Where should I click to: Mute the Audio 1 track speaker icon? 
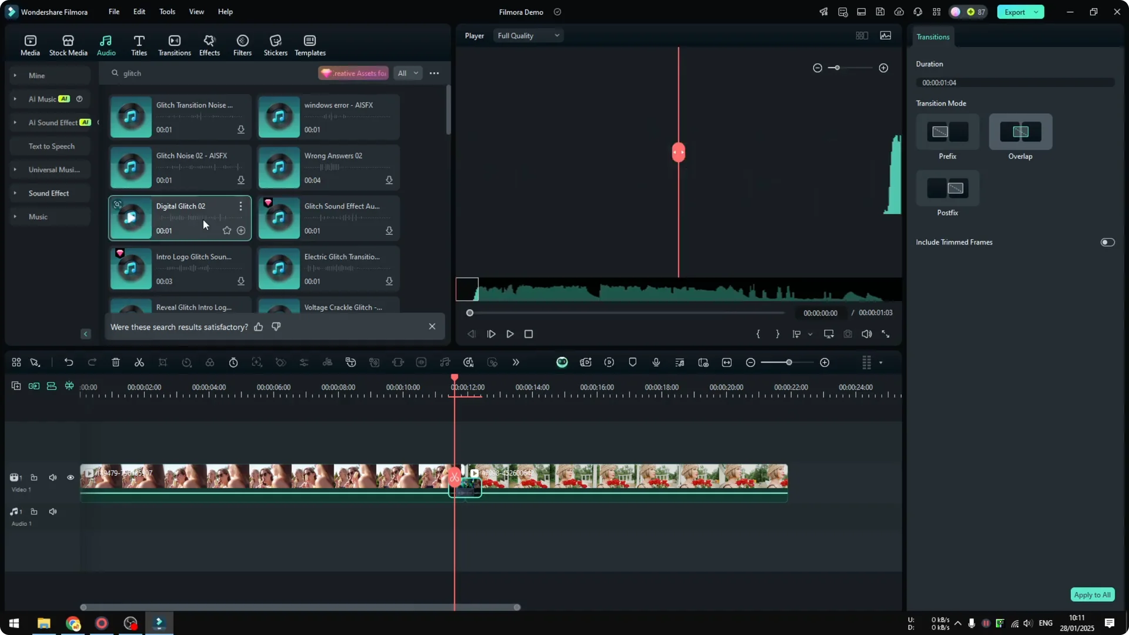pyautogui.click(x=53, y=512)
